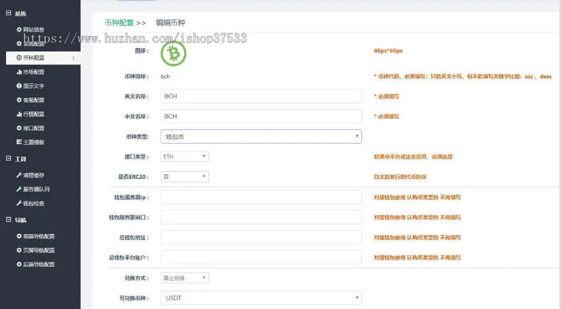The image size is (561, 309).
Task: Click the template icon beside 主题模板
Action: point(19,142)
